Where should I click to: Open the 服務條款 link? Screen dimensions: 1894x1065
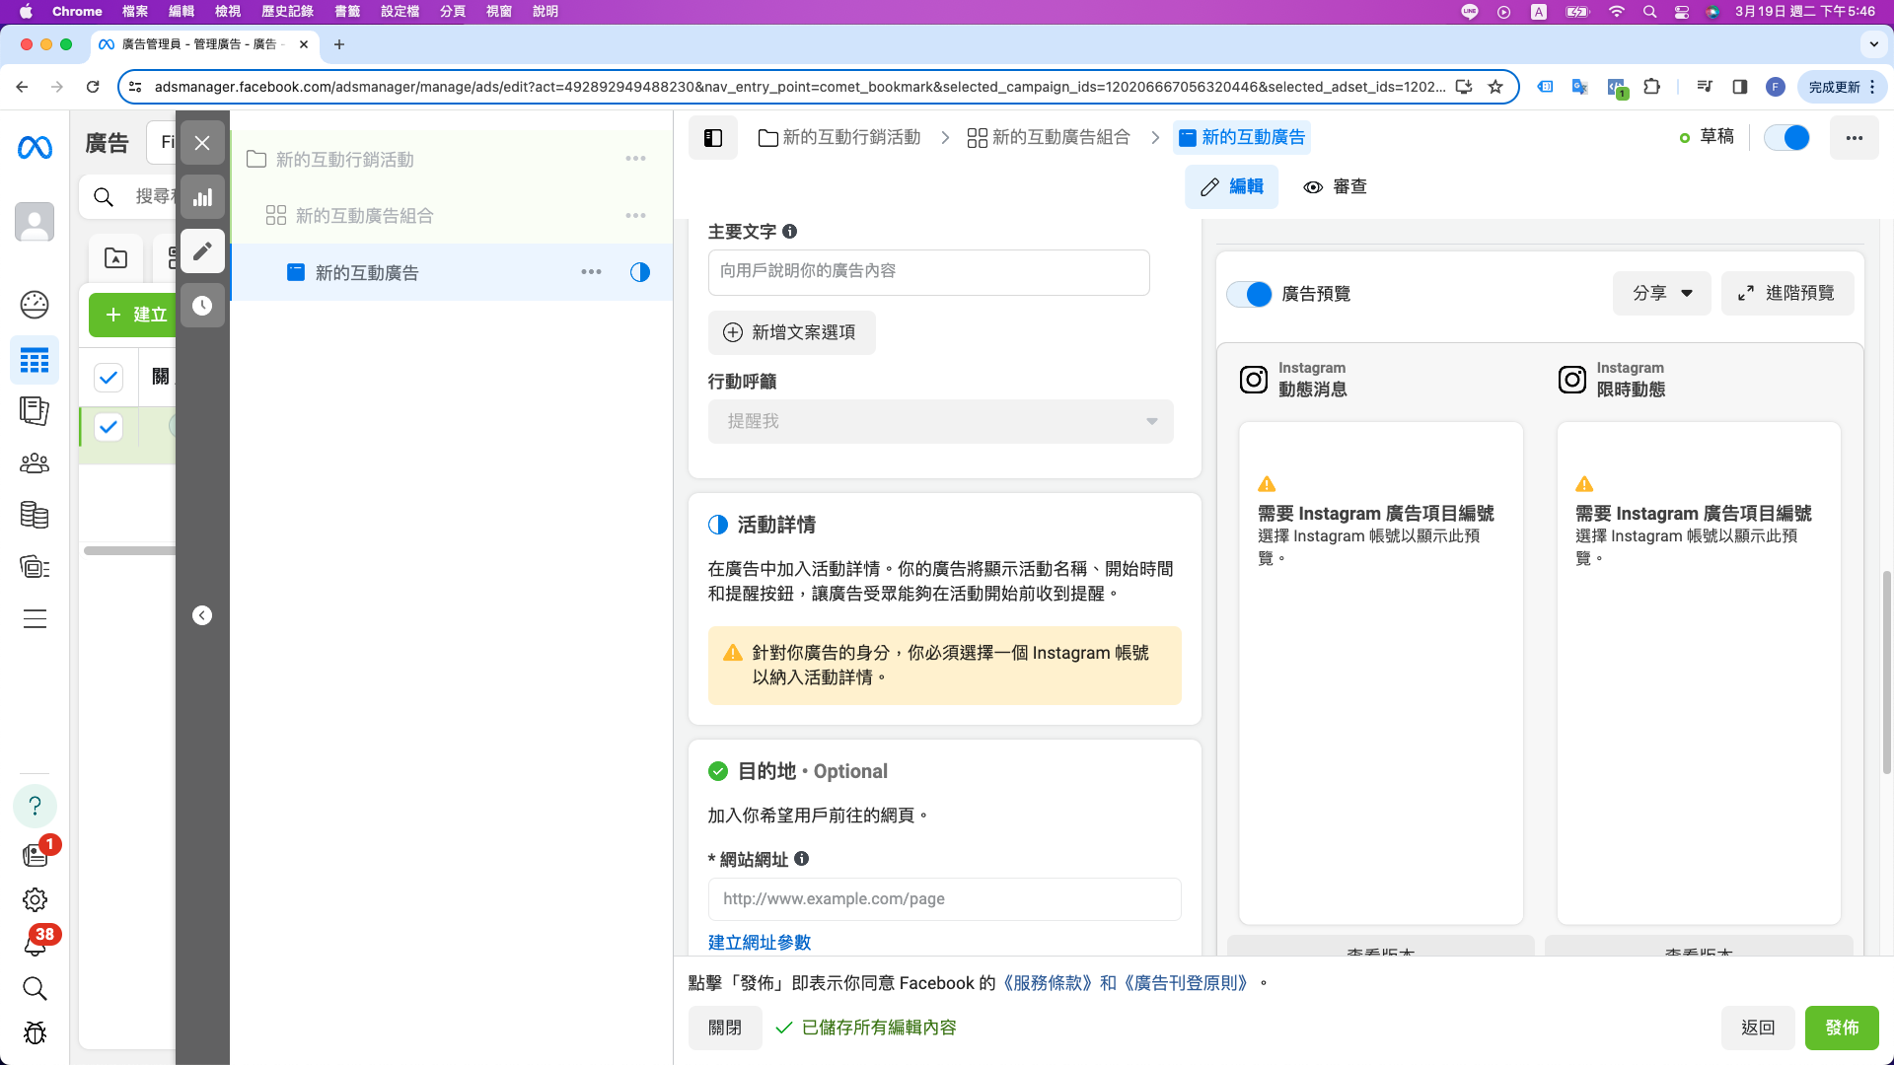tap(1049, 983)
